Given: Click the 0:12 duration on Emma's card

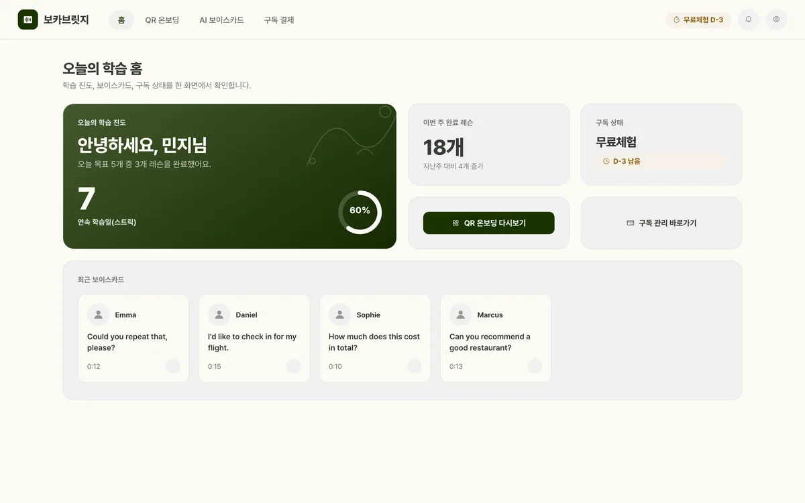Looking at the screenshot, I should (93, 366).
